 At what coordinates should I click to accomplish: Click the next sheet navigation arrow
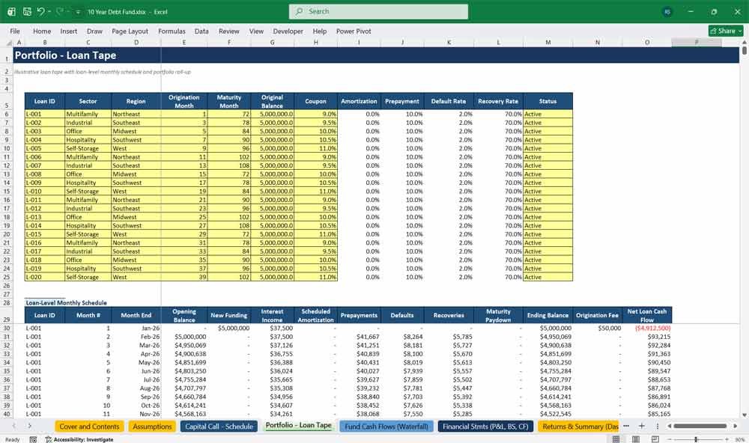pyautogui.click(x=30, y=426)
